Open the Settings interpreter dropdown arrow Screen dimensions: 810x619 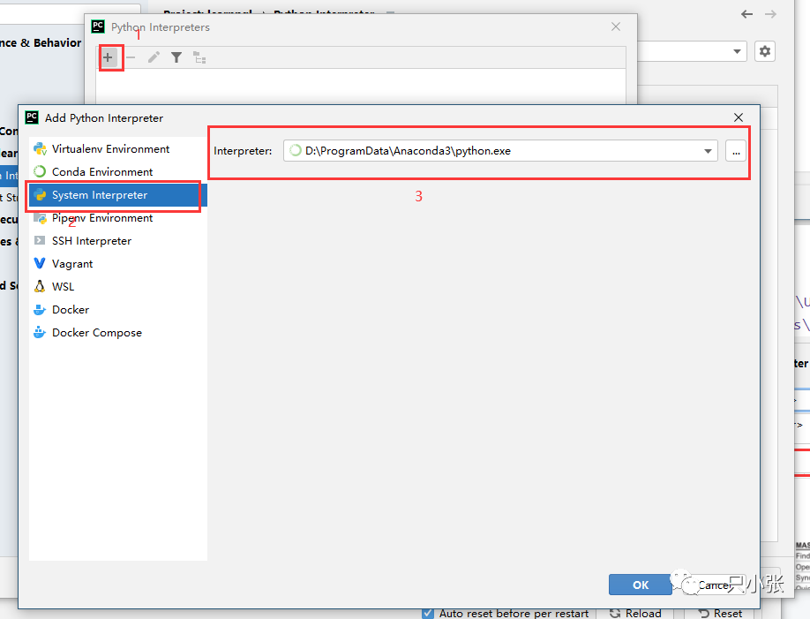[737, 51]
